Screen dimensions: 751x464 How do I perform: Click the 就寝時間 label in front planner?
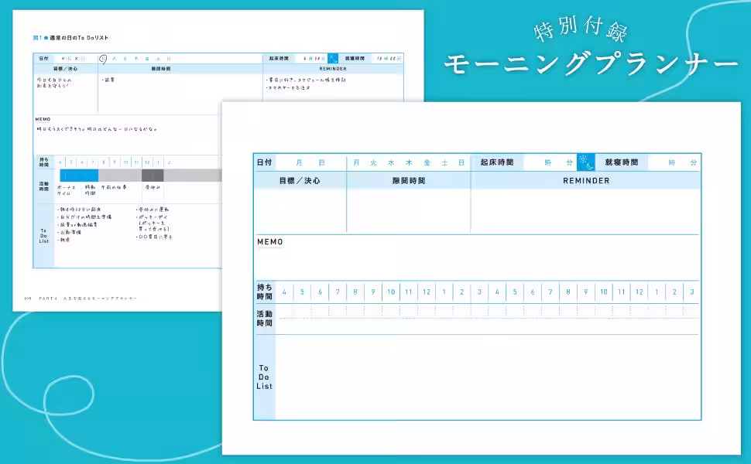(621, 162)
